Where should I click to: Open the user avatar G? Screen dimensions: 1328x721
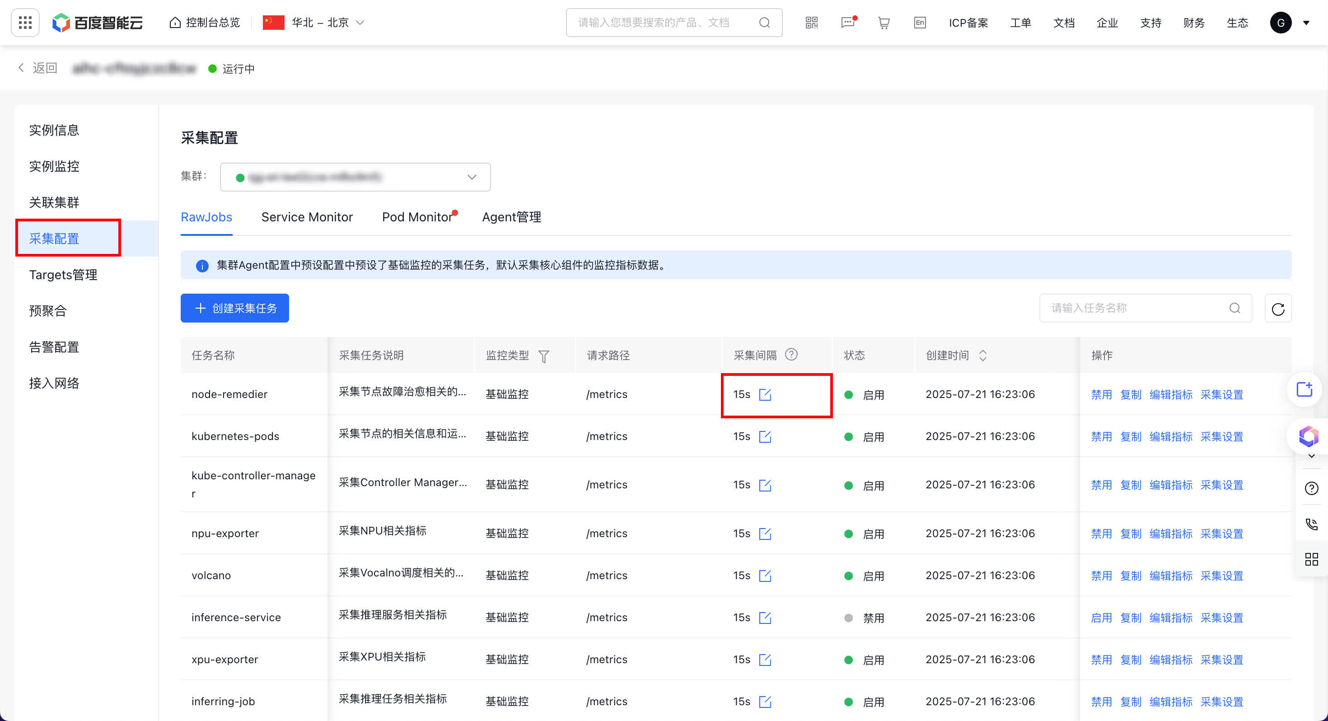click(1281, 23)
